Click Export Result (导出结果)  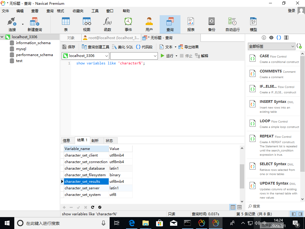point(189,47)
